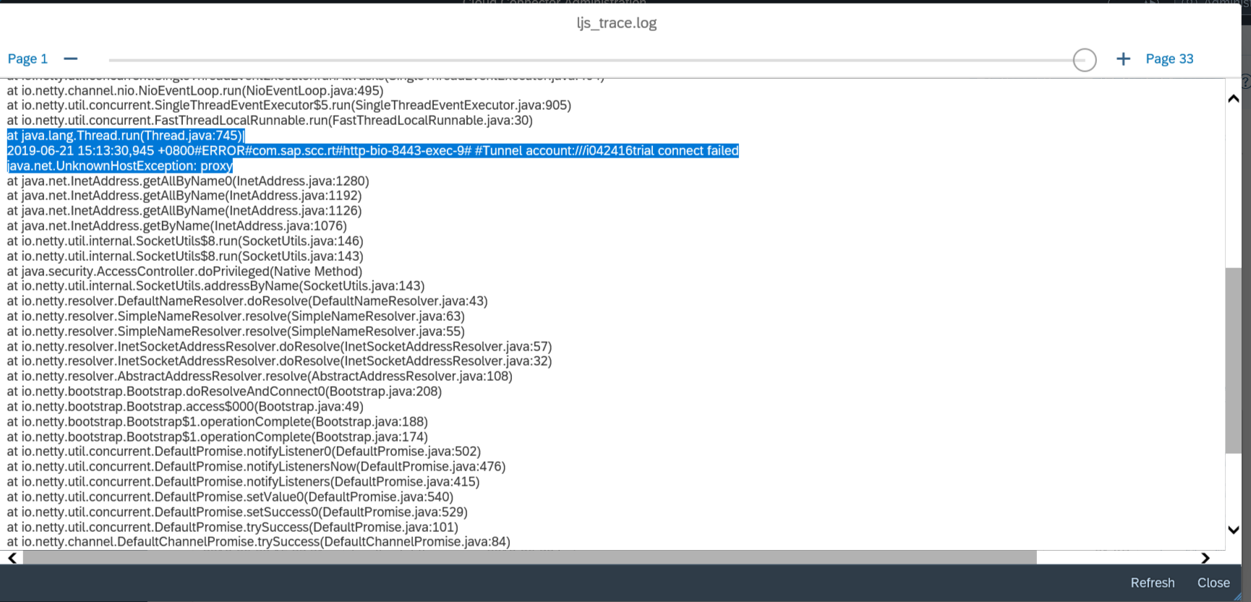1251x602 pixels.
Task: Click the down arrow of vertical scrollbar
Action: [1234, 530]
